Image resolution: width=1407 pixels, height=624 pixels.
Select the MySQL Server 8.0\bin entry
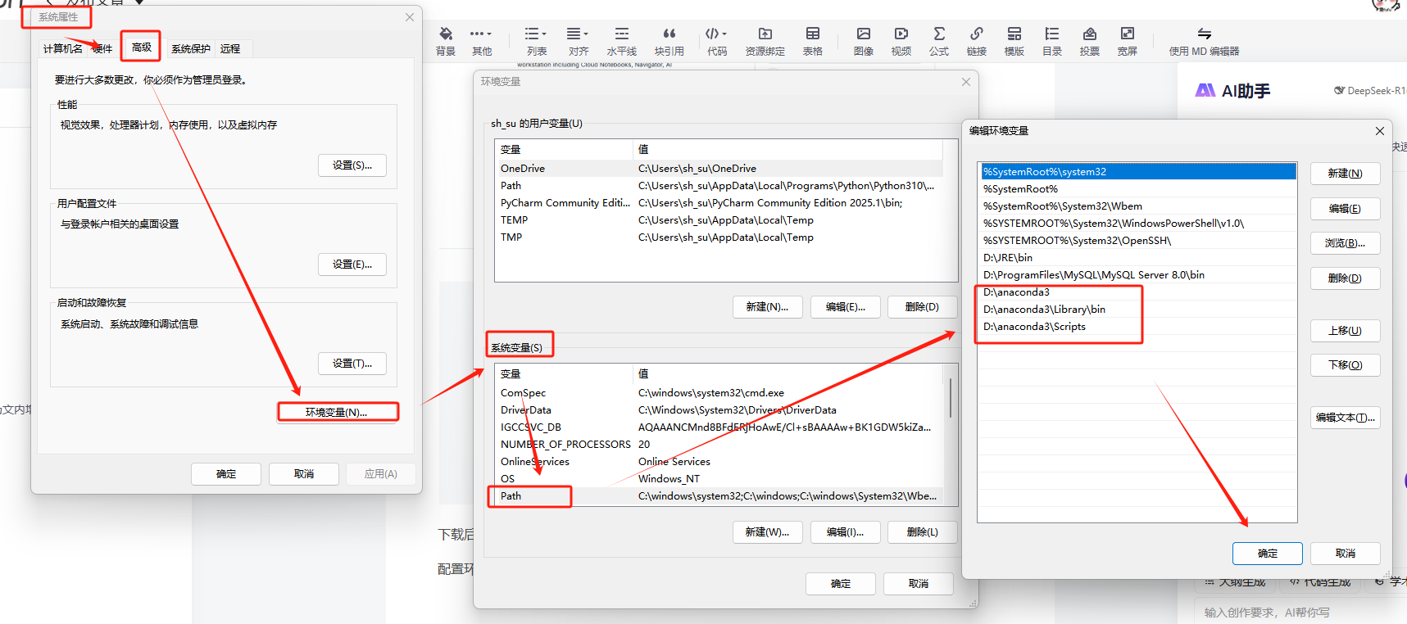[1138, 275]
